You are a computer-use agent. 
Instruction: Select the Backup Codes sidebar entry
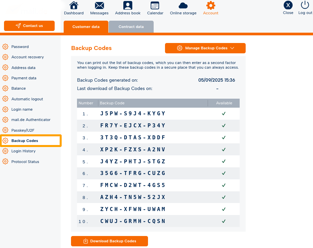31,141
